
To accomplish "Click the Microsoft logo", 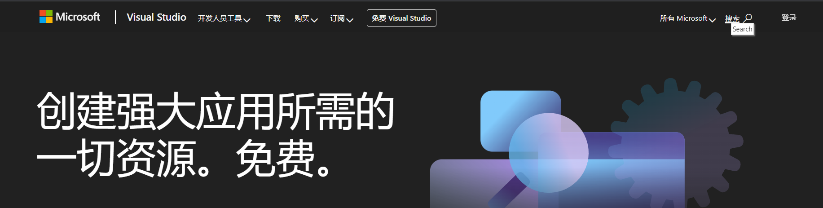I will [x=70, y=17].
